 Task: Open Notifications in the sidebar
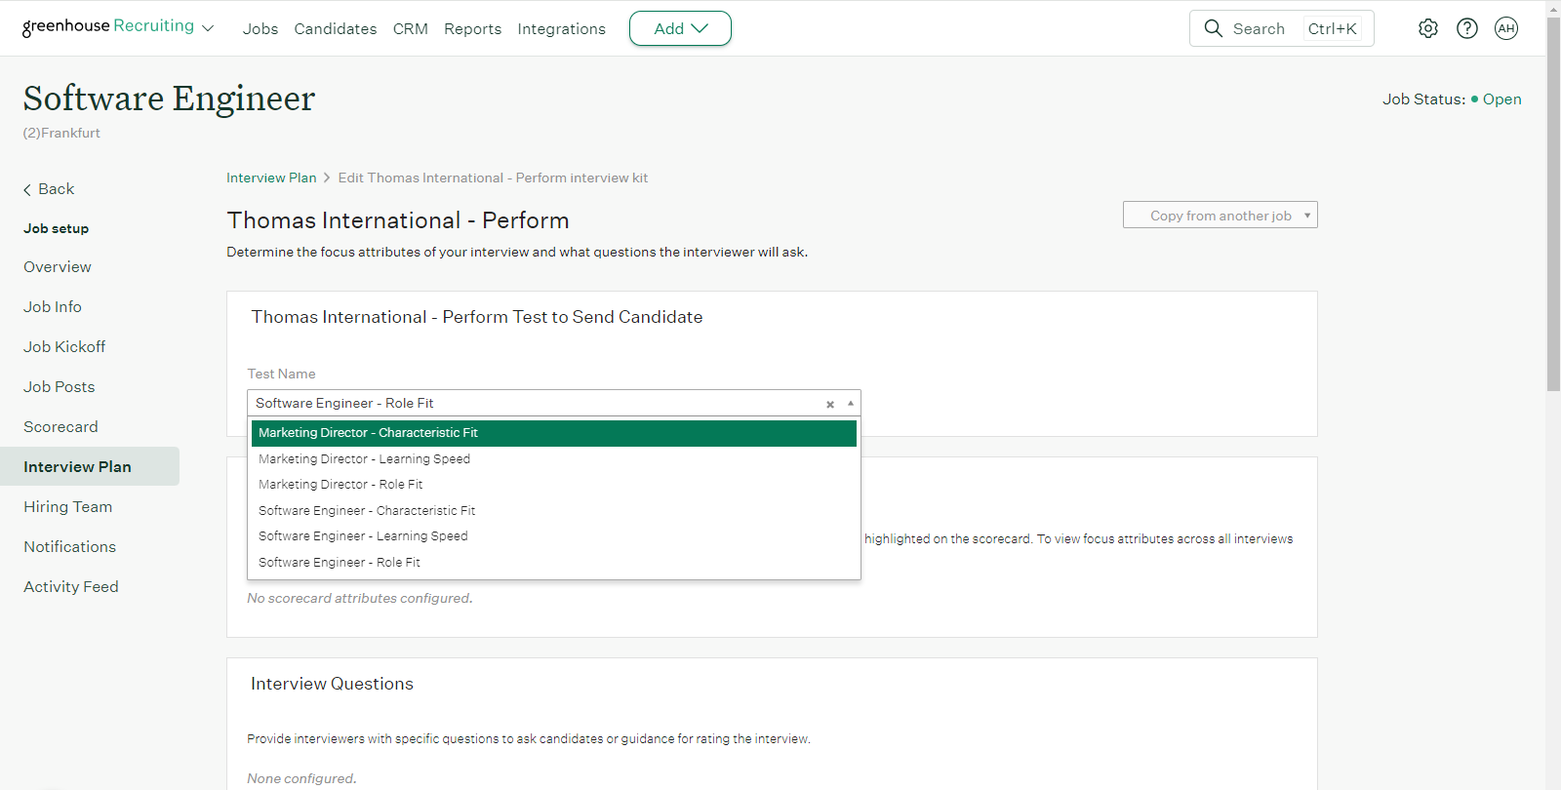pyautogui.click(x=70, y=547)
